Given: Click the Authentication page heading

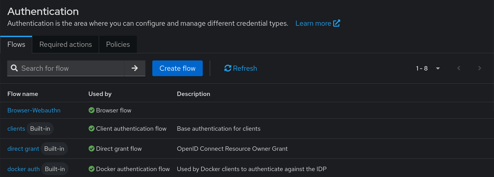Looking at the screenshot, I should (43, 11).
